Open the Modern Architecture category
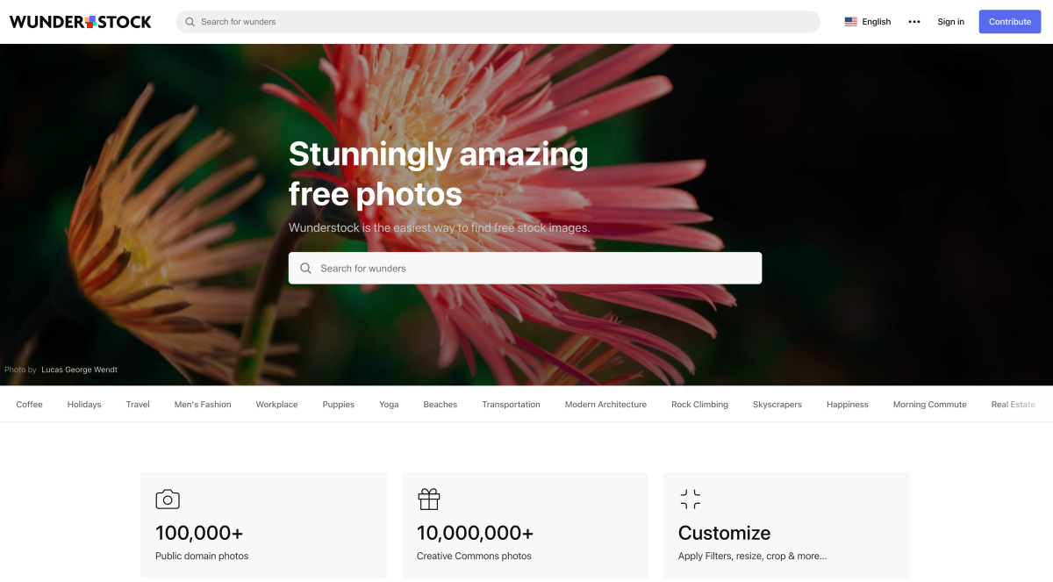Viewport: 1053px width, 582px height. (605, 405)
